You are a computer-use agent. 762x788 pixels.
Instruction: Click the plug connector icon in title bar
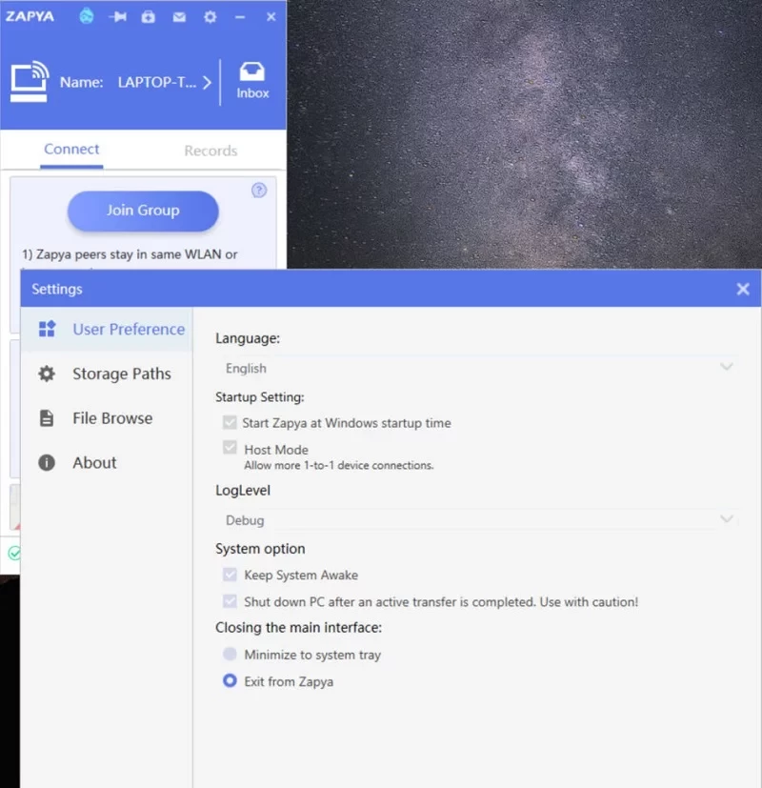(118, 16)
